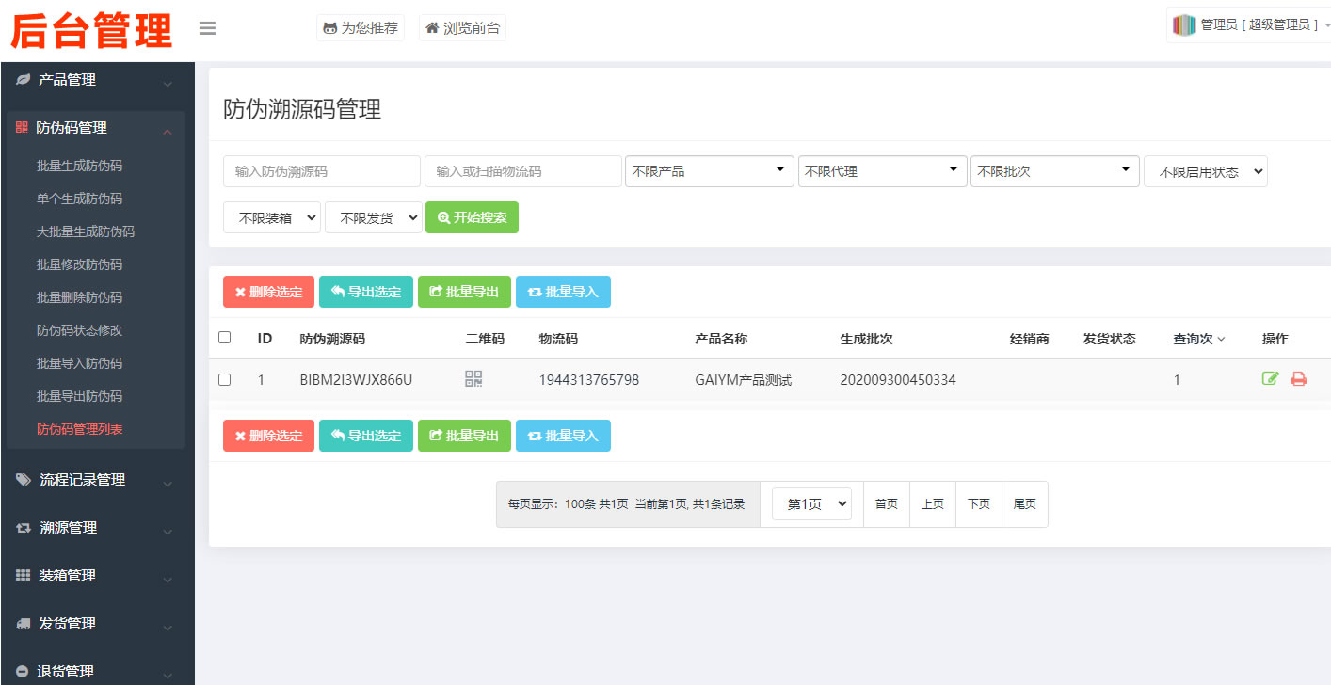The height and width of the screenshot is (685, 1331).
Task: Click the batch number 202009300450334
Action: [898, 380]
